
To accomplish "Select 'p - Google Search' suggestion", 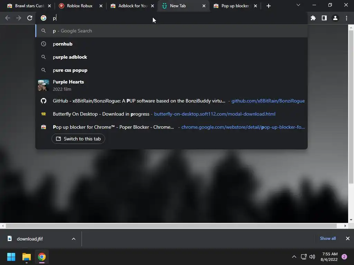I will point(171,31).
